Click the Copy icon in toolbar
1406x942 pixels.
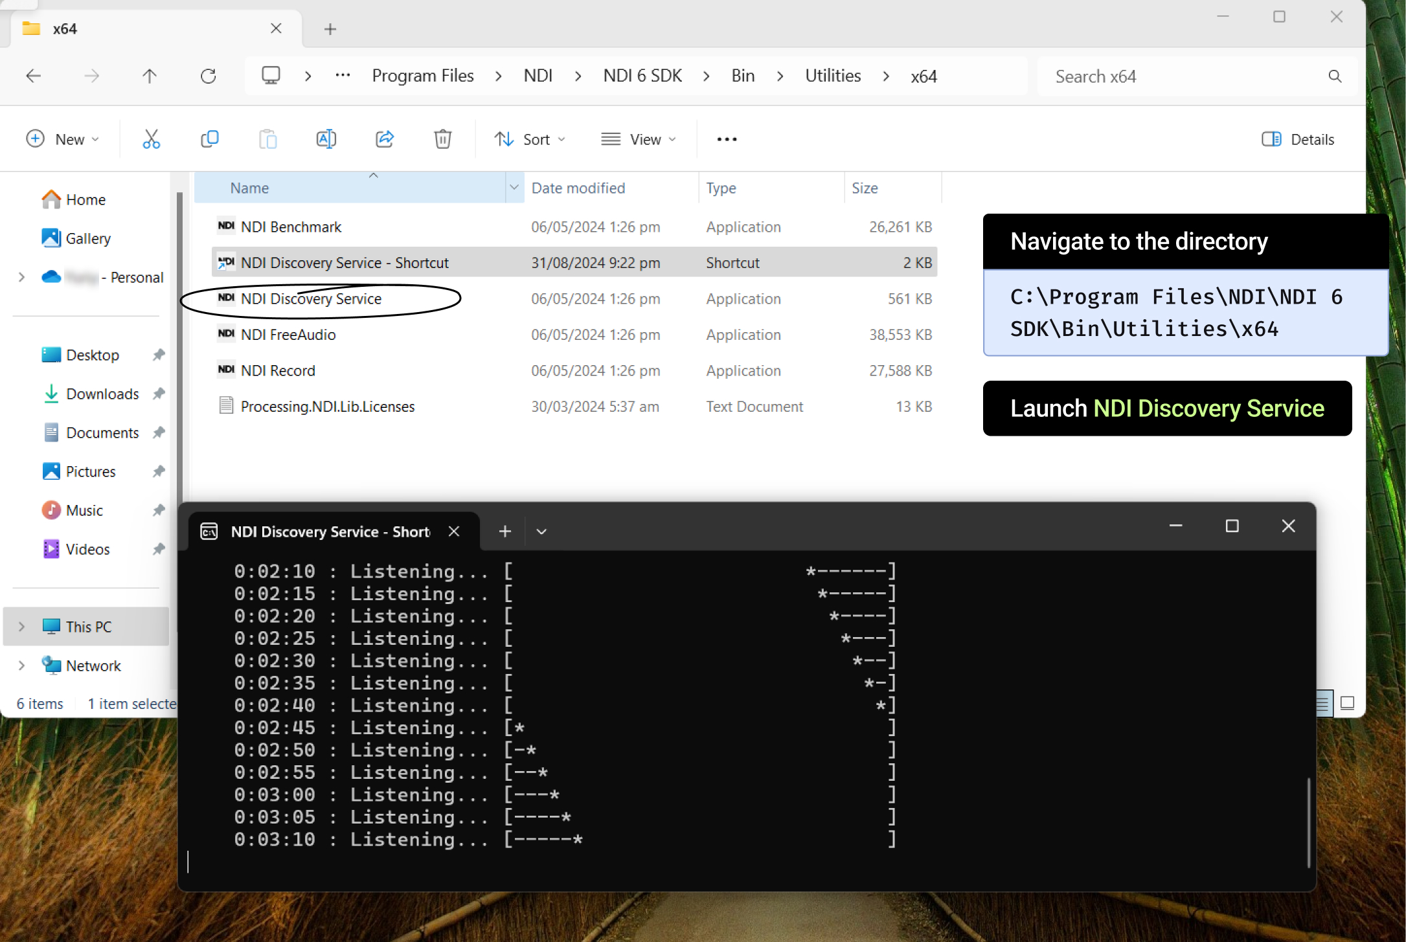(209, 139)
